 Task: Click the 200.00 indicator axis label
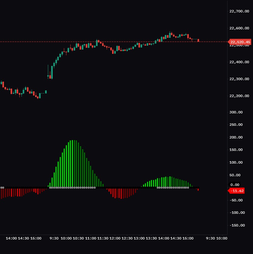point(236,137)
